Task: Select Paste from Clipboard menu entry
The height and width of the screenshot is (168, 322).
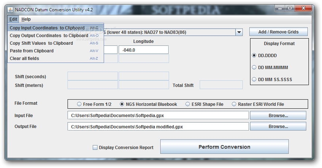Action: tap(55, 51)
